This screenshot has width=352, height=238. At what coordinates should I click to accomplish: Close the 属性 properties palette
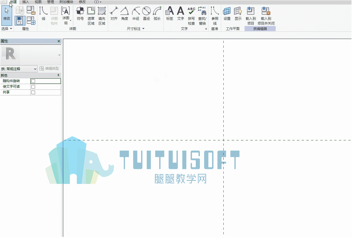point(59,41)
